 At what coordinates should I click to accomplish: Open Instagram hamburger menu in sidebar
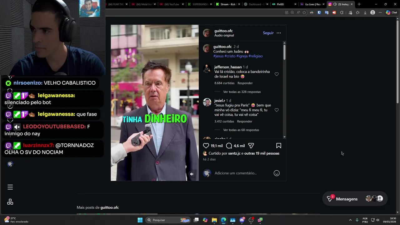[x=10, y=187]
